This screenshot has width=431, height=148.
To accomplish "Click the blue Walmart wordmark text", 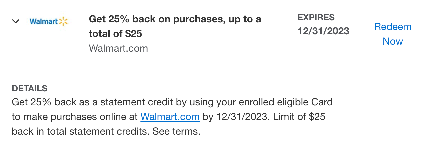I will pos(44,22).
